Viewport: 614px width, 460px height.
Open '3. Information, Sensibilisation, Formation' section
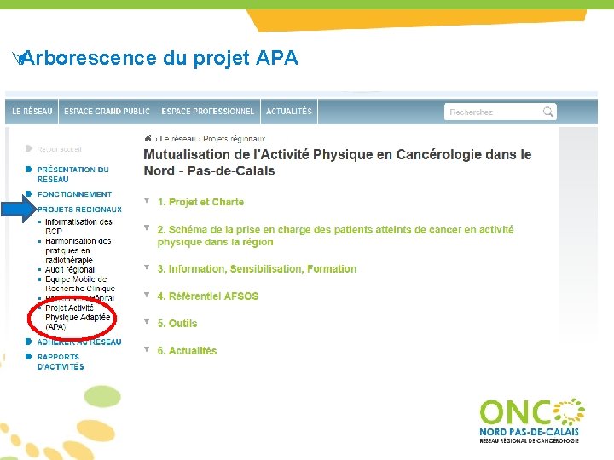[257, 269]
